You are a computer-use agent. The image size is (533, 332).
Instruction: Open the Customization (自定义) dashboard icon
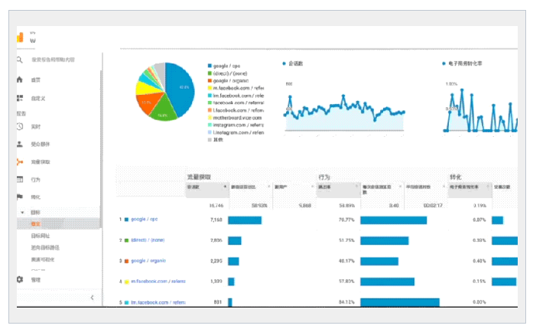pos(20,99)
